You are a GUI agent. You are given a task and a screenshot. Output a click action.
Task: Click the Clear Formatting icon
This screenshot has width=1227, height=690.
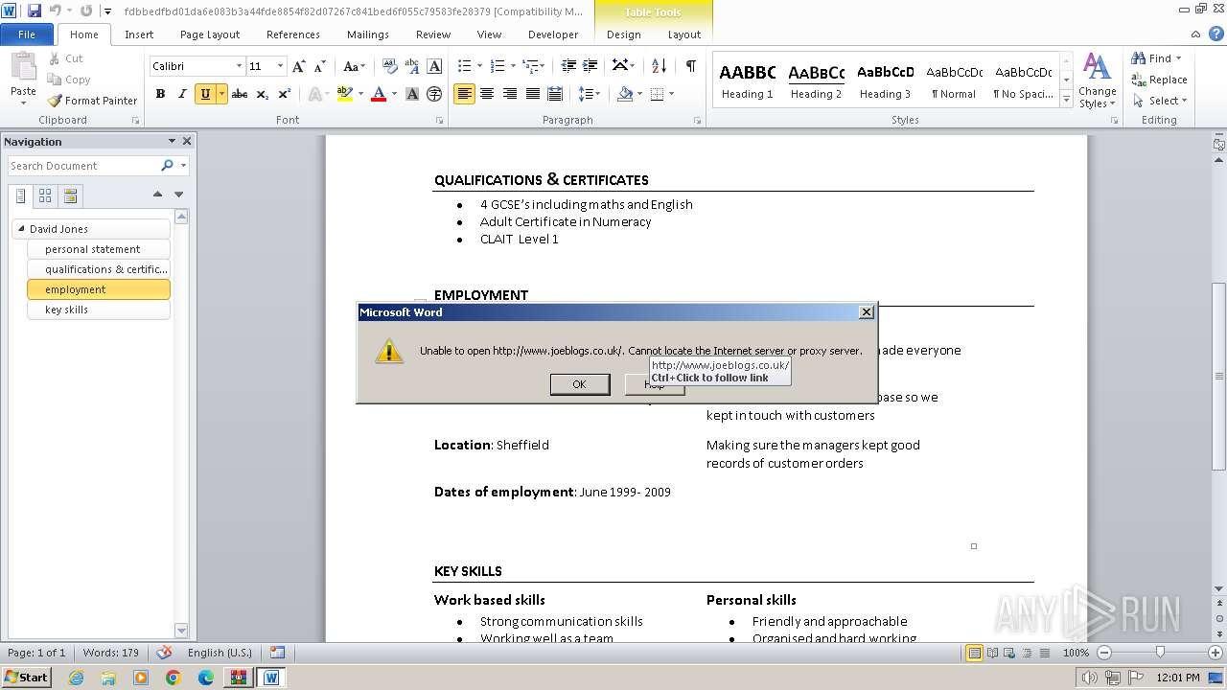coord(389,66)
